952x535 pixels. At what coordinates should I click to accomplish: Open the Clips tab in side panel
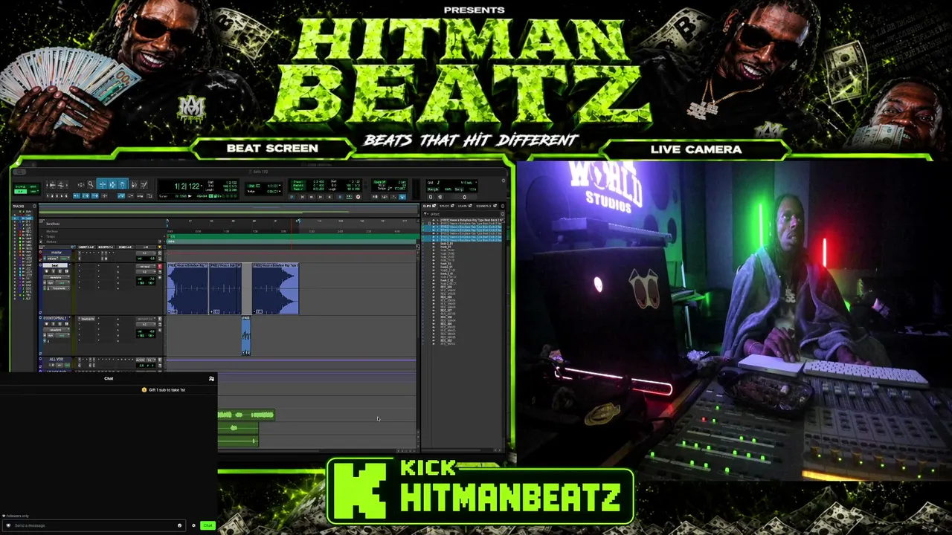[x=430, y=206]
